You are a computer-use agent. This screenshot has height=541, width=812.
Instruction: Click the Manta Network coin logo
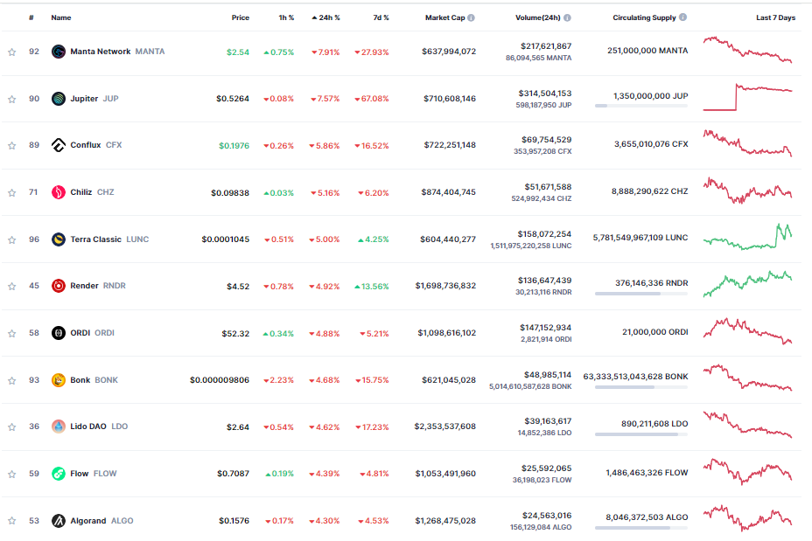(x=59, y=52)
